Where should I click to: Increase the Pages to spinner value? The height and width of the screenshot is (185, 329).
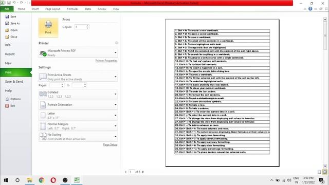[85, 84]
